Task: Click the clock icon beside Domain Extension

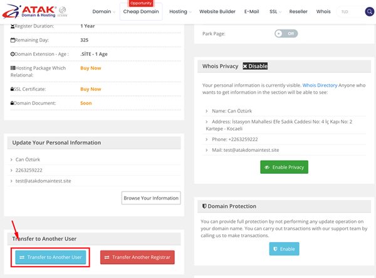Action: click(x=13, y=54)
